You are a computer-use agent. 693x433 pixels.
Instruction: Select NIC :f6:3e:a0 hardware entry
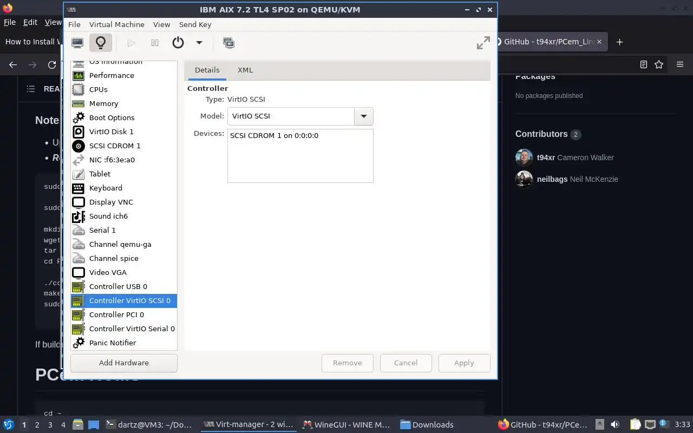click(124, 160)
